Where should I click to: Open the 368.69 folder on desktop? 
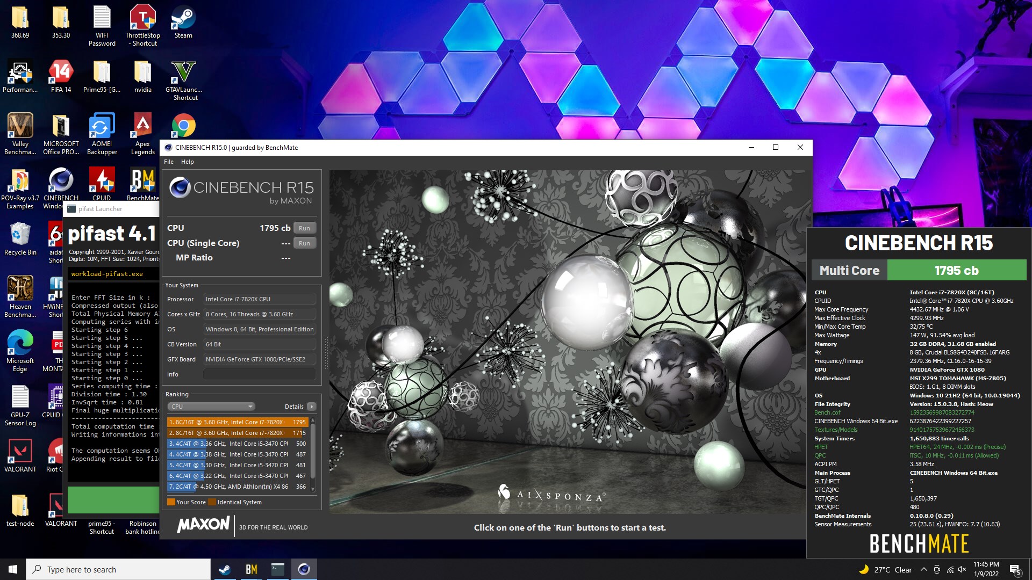pos(20,23)
